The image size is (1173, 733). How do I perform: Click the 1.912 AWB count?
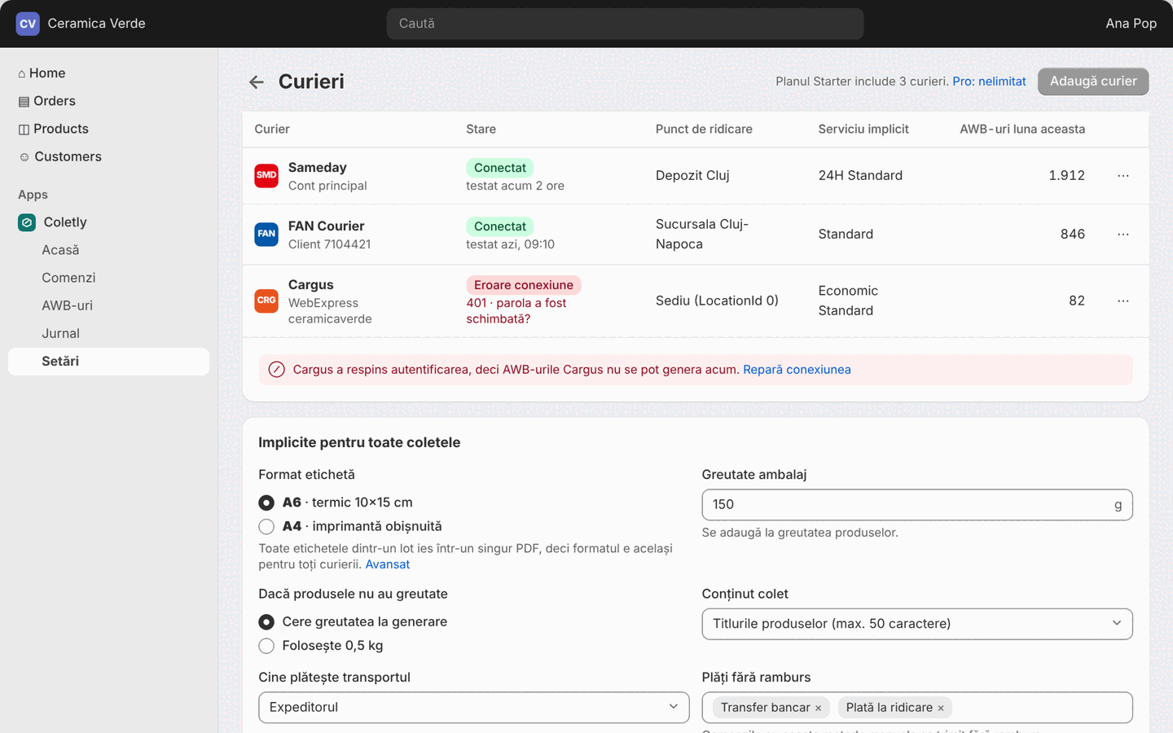coord(1066,176)
